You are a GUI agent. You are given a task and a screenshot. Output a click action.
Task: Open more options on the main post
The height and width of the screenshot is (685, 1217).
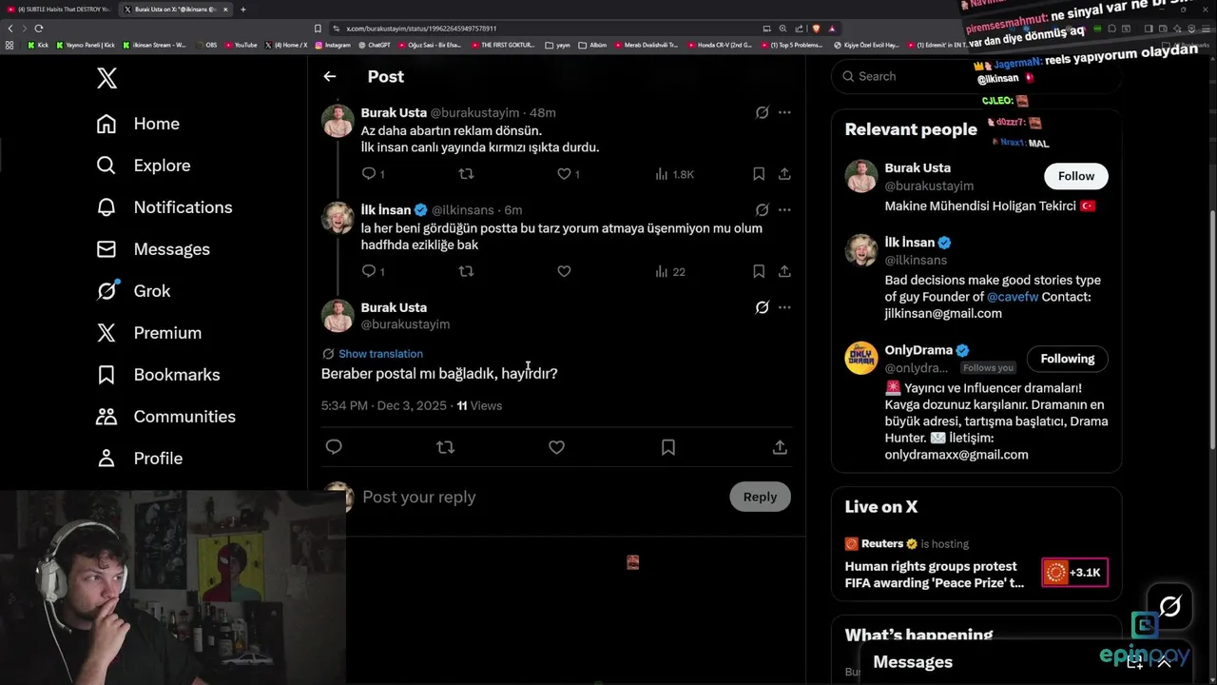point(784,307)
